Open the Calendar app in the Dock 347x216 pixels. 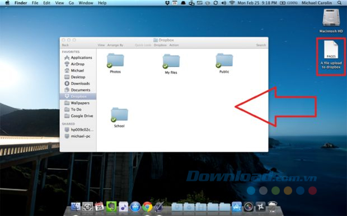tap(100, 207)
